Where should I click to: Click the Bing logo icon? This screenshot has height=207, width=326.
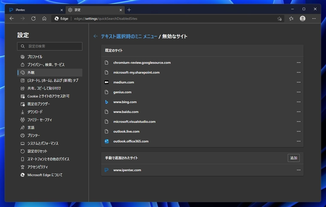click(106, 102)
